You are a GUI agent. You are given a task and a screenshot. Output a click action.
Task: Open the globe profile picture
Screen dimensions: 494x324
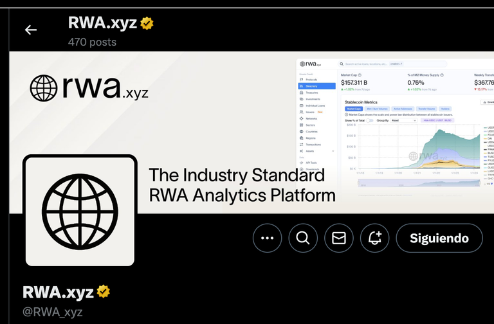click(x=80, y=212)
